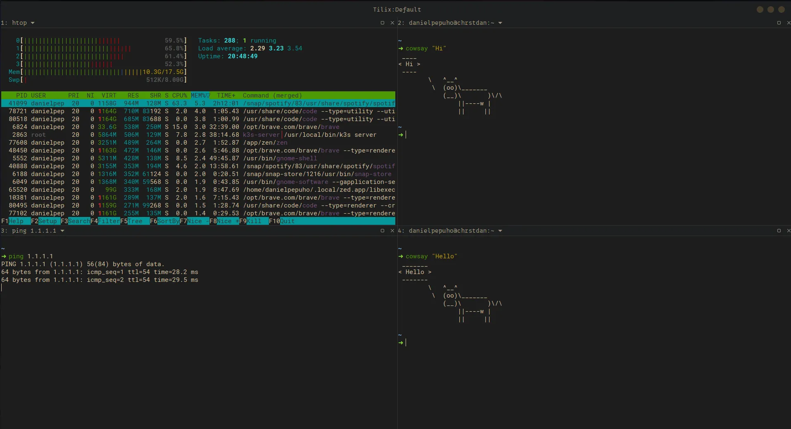This screenshot has width=791, height=429.
Task: Click CPU 0 usage meter bar
Action: click(102, 41)
